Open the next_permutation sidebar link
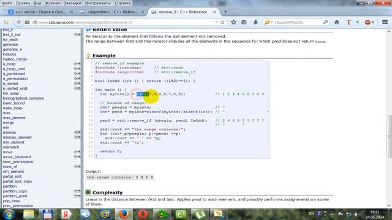This screenshot has height=220, width=392. (x=18, y=161)
